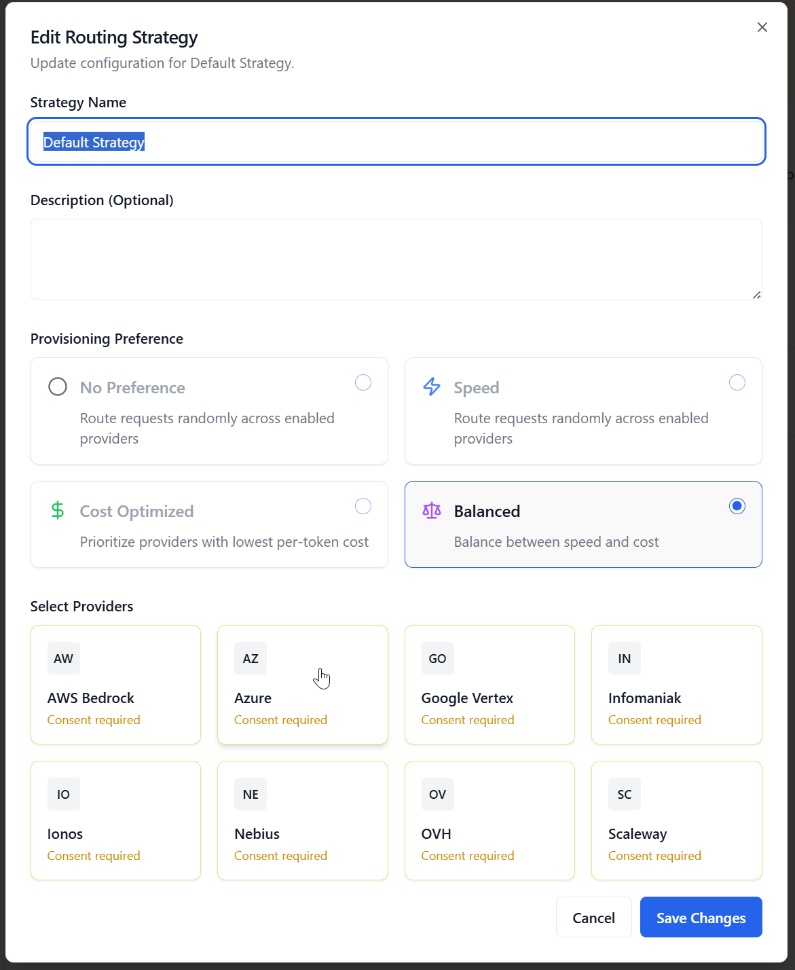
Task: Focus the Description text area
Action: click(396, 259)
